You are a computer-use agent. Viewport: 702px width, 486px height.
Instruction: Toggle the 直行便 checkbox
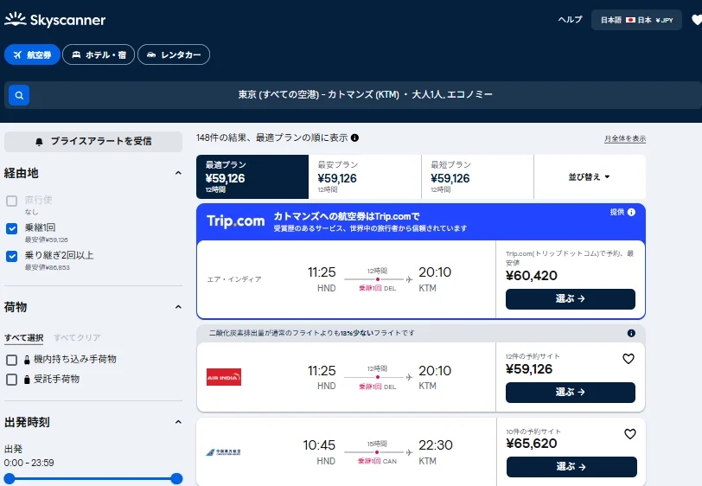pos(11,201)
